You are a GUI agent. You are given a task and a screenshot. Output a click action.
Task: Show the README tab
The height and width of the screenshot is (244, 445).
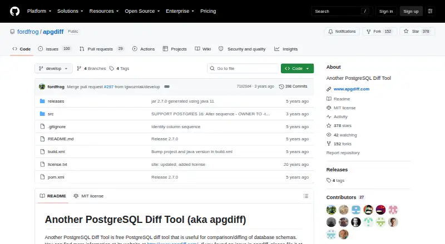tap(53, 196)
